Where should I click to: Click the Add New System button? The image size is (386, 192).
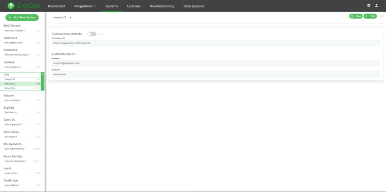click(x=22, y=17)
